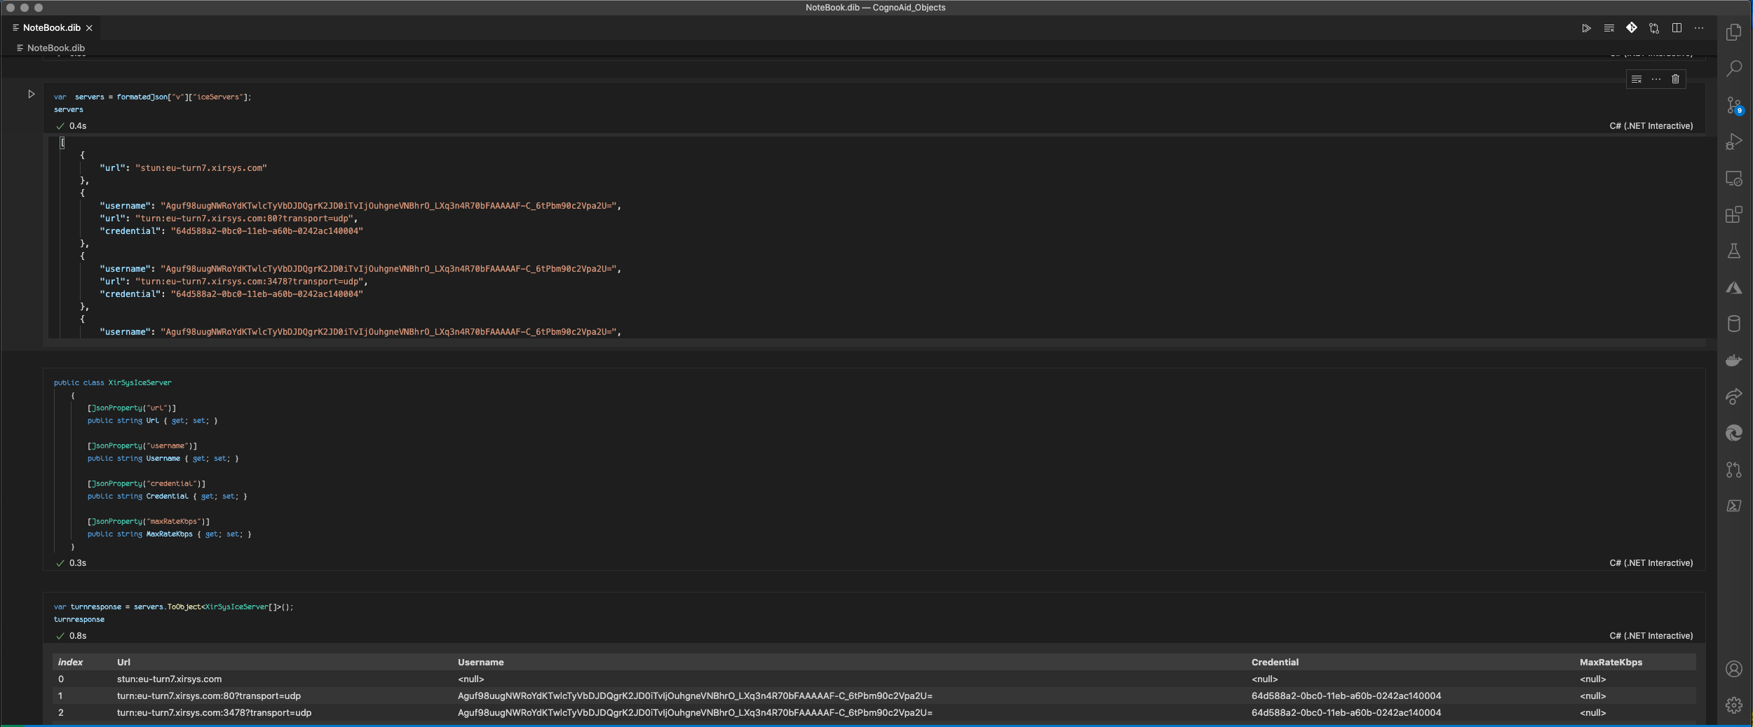The image size is (1753, 727).
Task: Open the editor's ellipsis overflow menu
Action: tap(1699, 28)
